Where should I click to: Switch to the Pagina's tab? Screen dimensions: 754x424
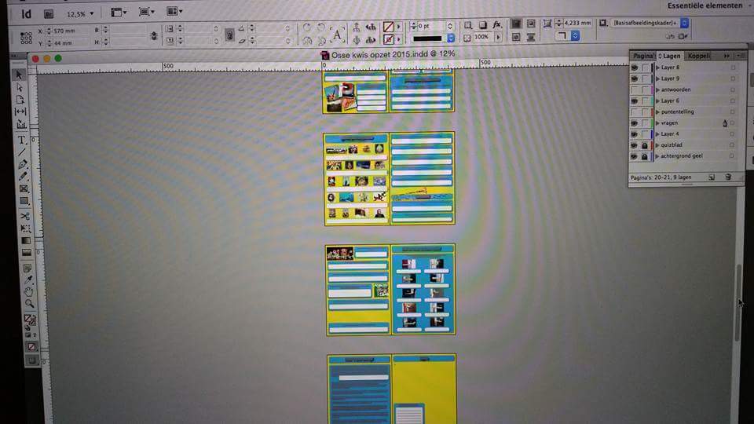[x=643, y=56]
